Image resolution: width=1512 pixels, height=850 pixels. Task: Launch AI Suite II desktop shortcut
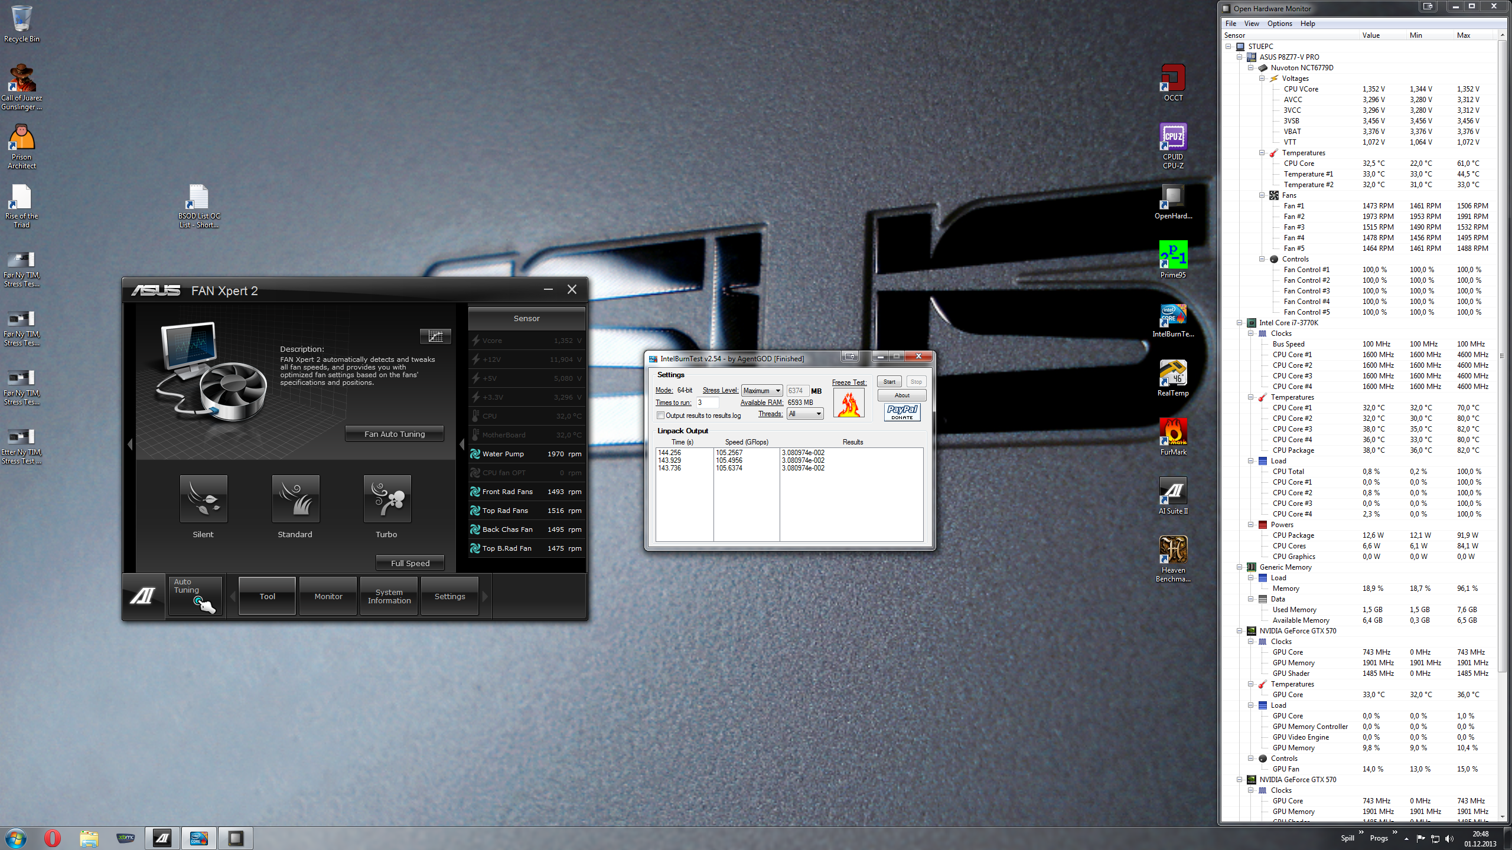[1173, 496]
